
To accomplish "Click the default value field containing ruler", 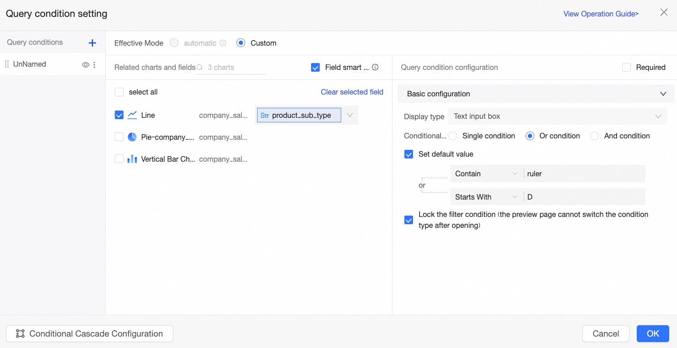I will click(584, 174).
